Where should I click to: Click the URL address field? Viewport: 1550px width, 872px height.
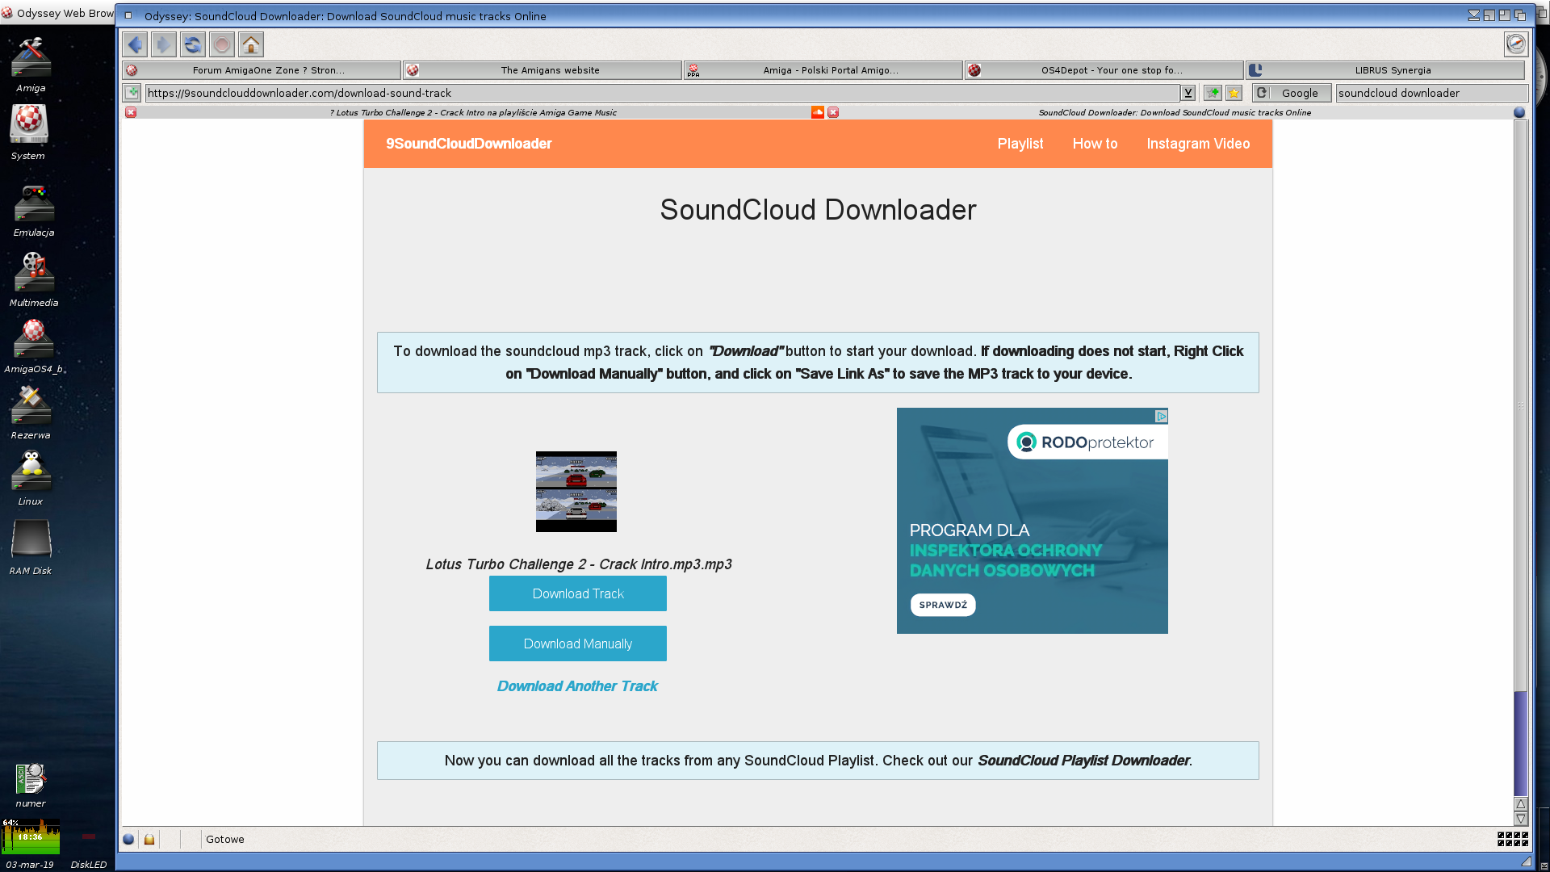click(x=662, y=93)
